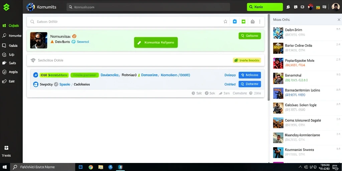
Task: Click the green Galtame search button
Action: coord(250,36)
